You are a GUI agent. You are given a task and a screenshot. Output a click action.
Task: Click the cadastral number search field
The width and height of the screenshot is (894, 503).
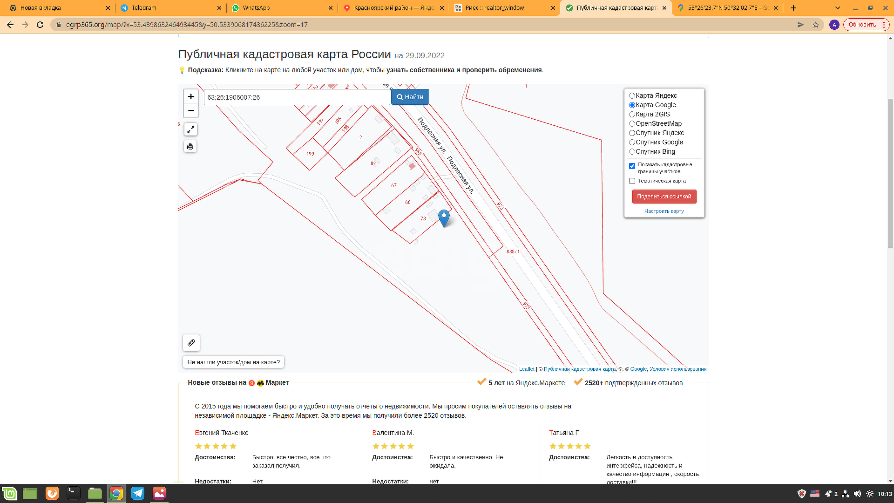(x=297, y=97)
